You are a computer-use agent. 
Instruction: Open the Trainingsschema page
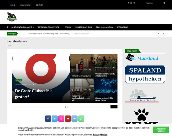click(104, 27)
